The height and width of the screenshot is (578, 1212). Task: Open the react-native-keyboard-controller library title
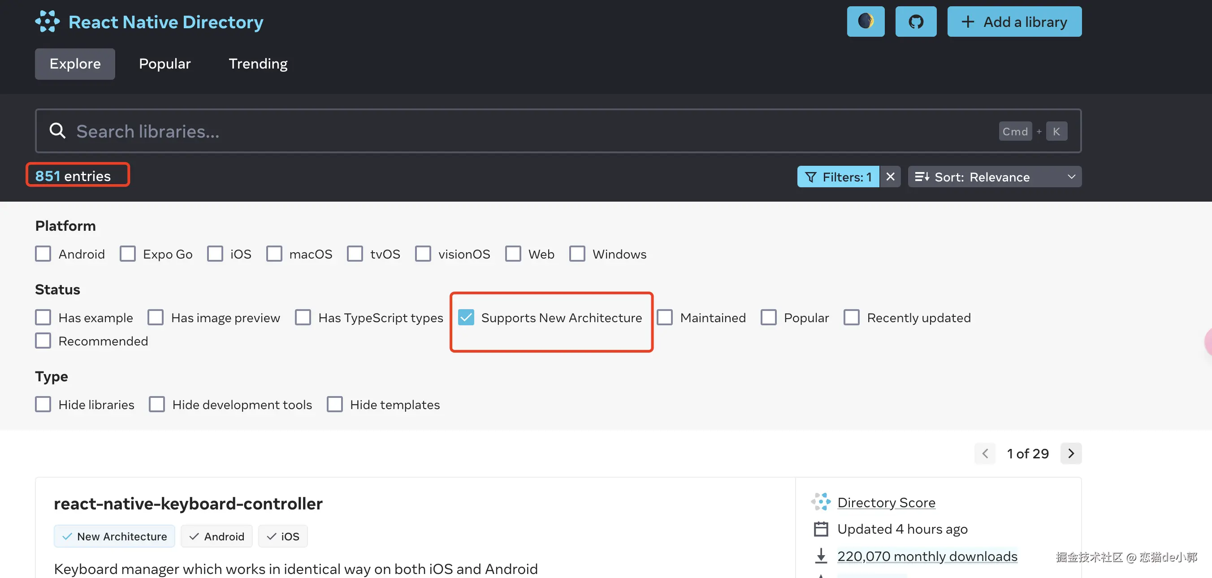pyautogui.click(x=188, y=504)
